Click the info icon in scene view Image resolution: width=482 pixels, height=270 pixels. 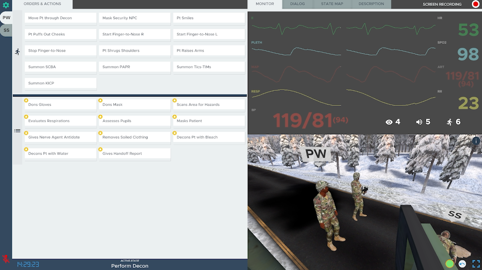point(476,141)
